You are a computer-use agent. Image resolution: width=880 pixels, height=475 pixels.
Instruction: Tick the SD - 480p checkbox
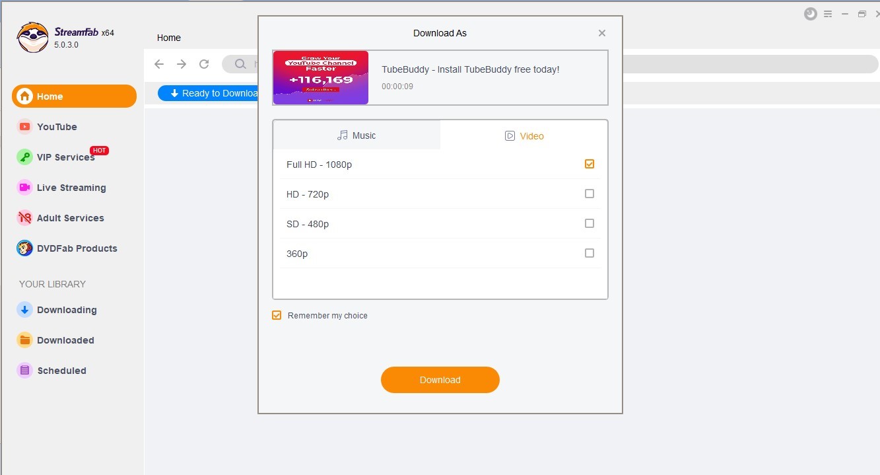point(590,223)
